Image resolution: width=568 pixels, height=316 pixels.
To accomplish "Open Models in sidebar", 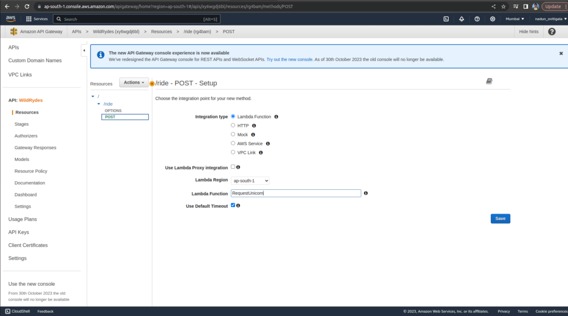I will [x=22, y=159].
